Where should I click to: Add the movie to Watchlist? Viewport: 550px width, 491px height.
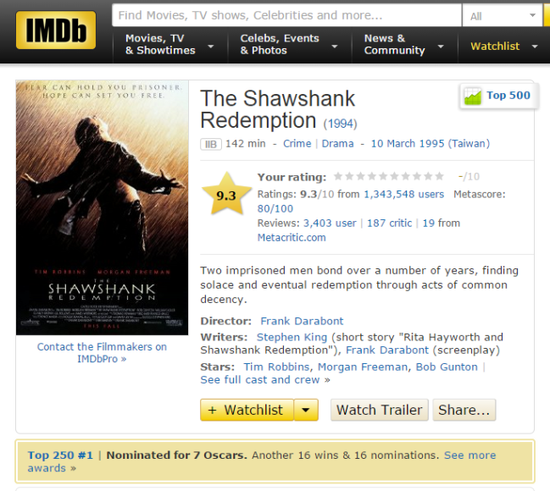247,410
